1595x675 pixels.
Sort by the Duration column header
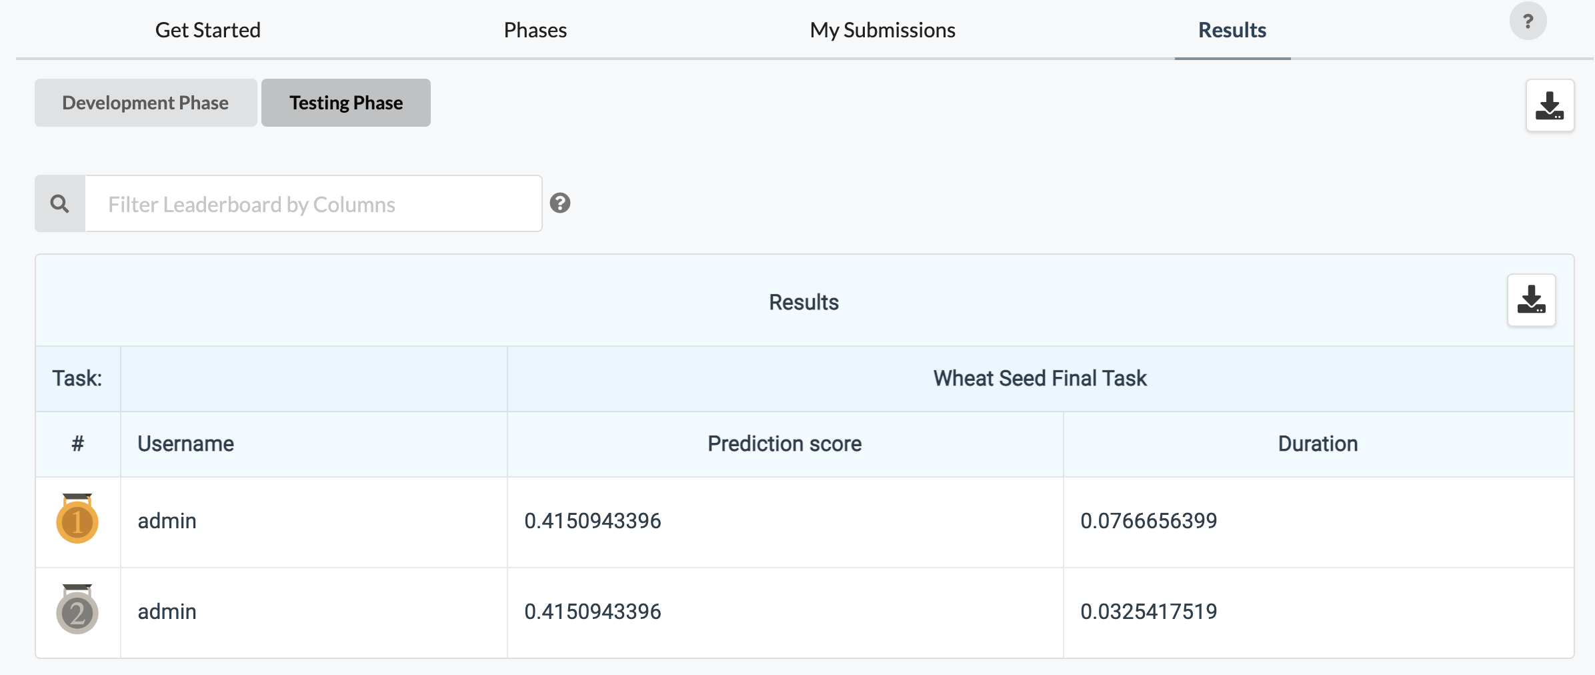pyautogui.click(x=1316, y=444)
